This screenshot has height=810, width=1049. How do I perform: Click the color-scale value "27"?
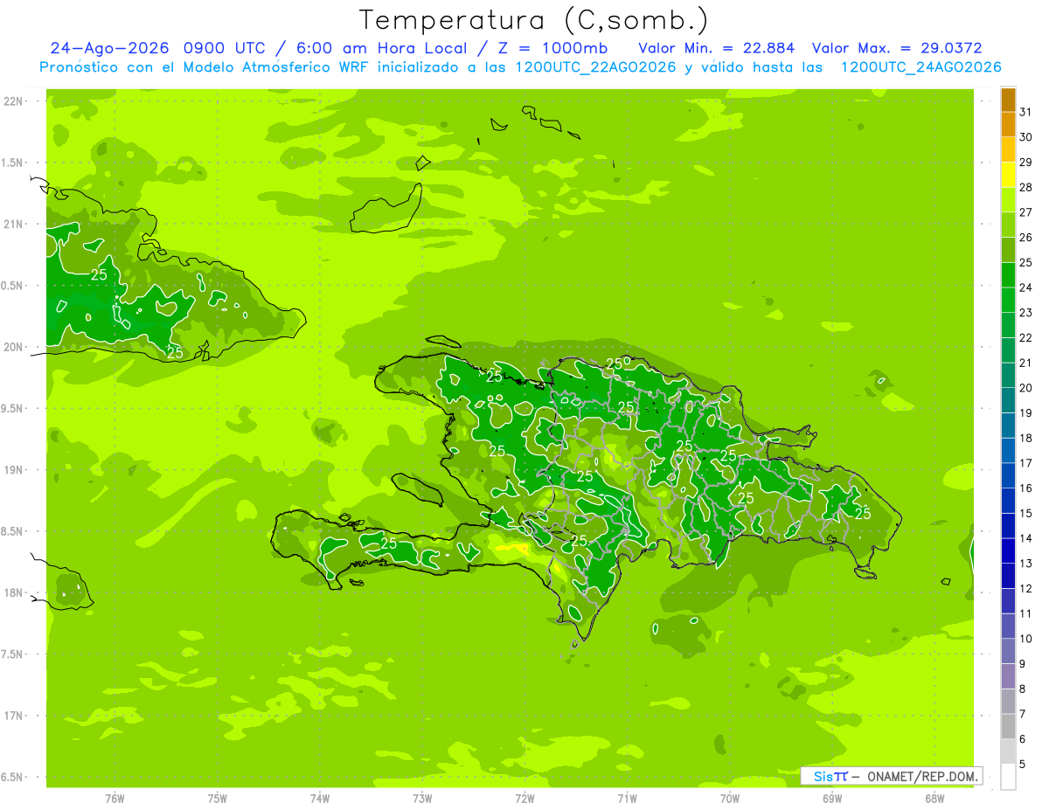pyautogui.click(x=1025, y=212)
